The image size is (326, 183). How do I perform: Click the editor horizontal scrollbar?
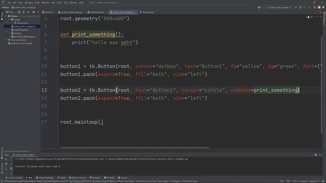pos(134,148)
